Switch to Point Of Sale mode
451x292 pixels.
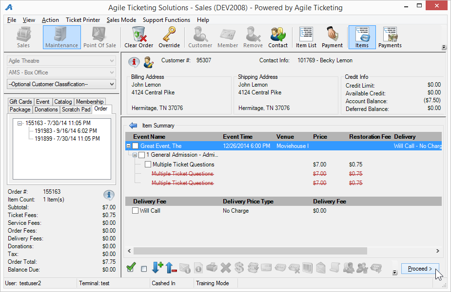coord(99,37)
